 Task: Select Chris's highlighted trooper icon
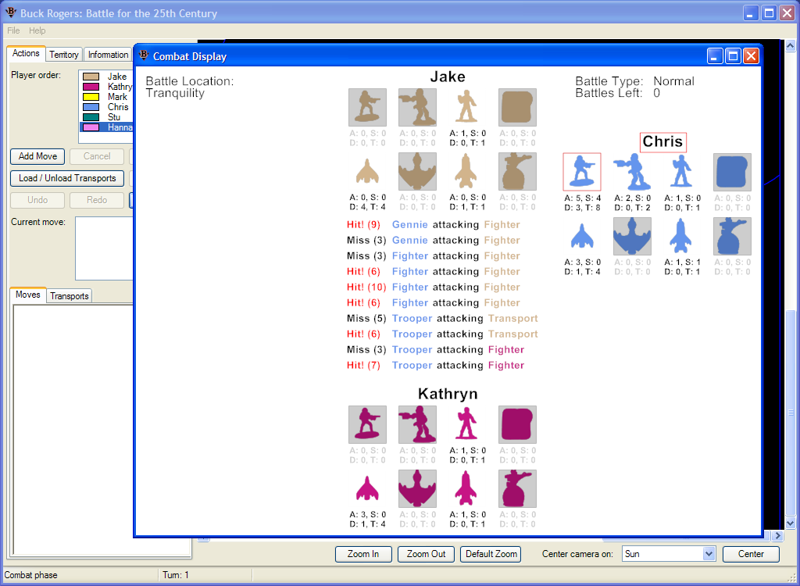[582, 172]
